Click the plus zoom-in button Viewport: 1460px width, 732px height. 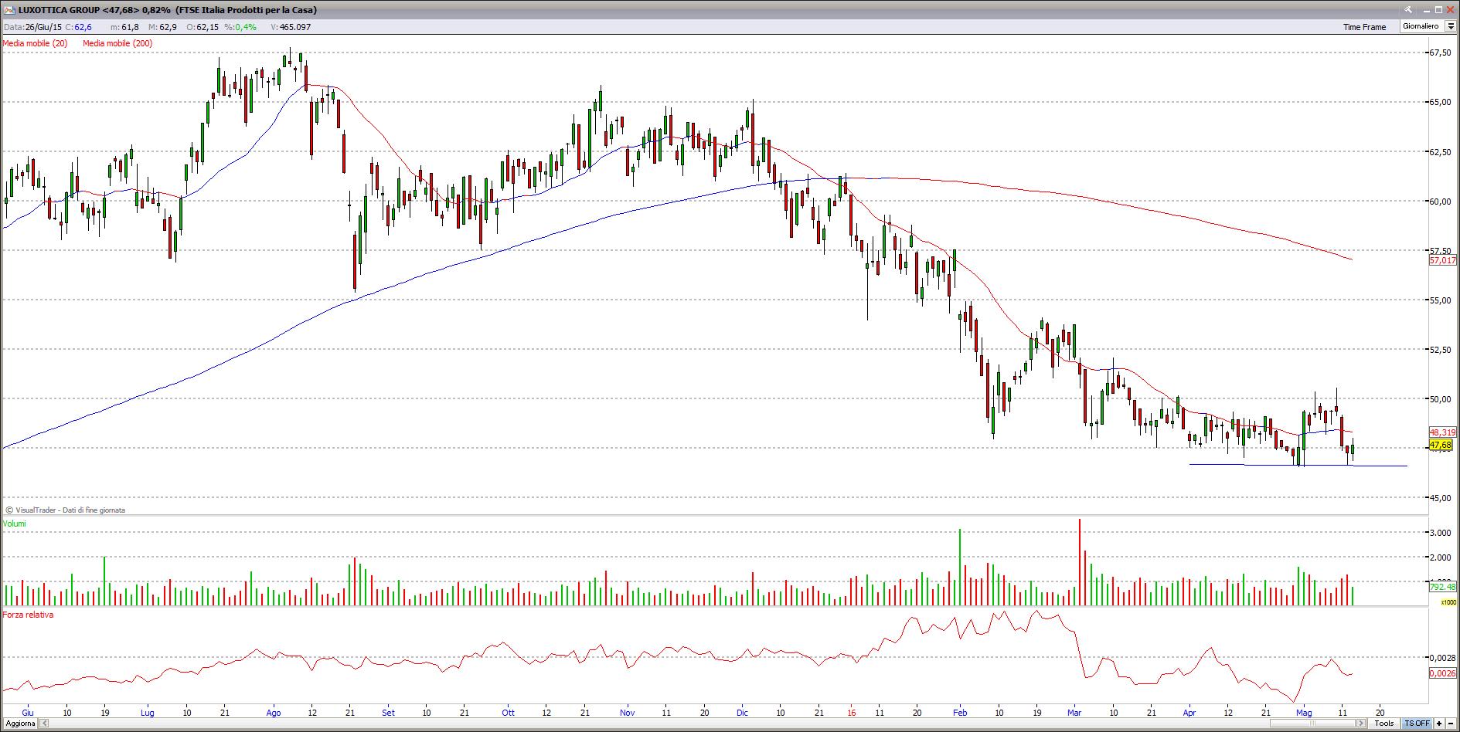click(1439, 724)
